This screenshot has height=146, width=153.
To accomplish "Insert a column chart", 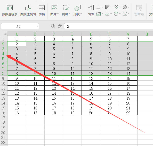I will (98, 7).
